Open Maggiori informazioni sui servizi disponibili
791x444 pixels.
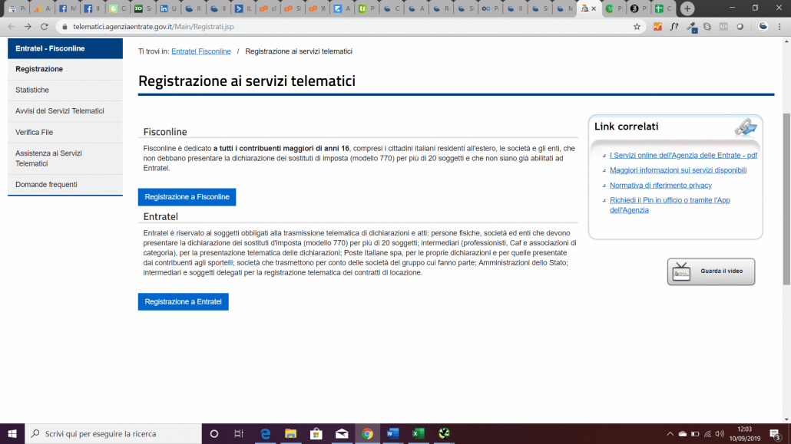678,170
